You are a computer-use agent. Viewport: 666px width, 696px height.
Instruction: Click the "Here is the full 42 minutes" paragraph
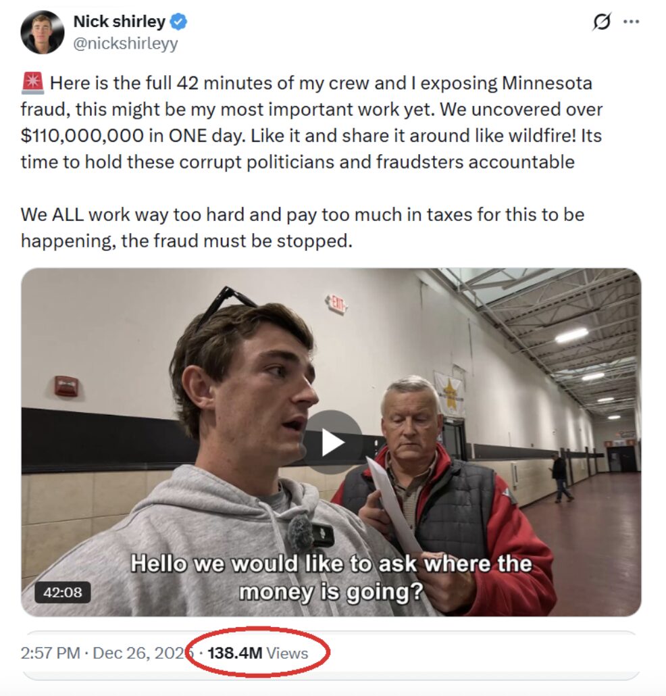311,123
